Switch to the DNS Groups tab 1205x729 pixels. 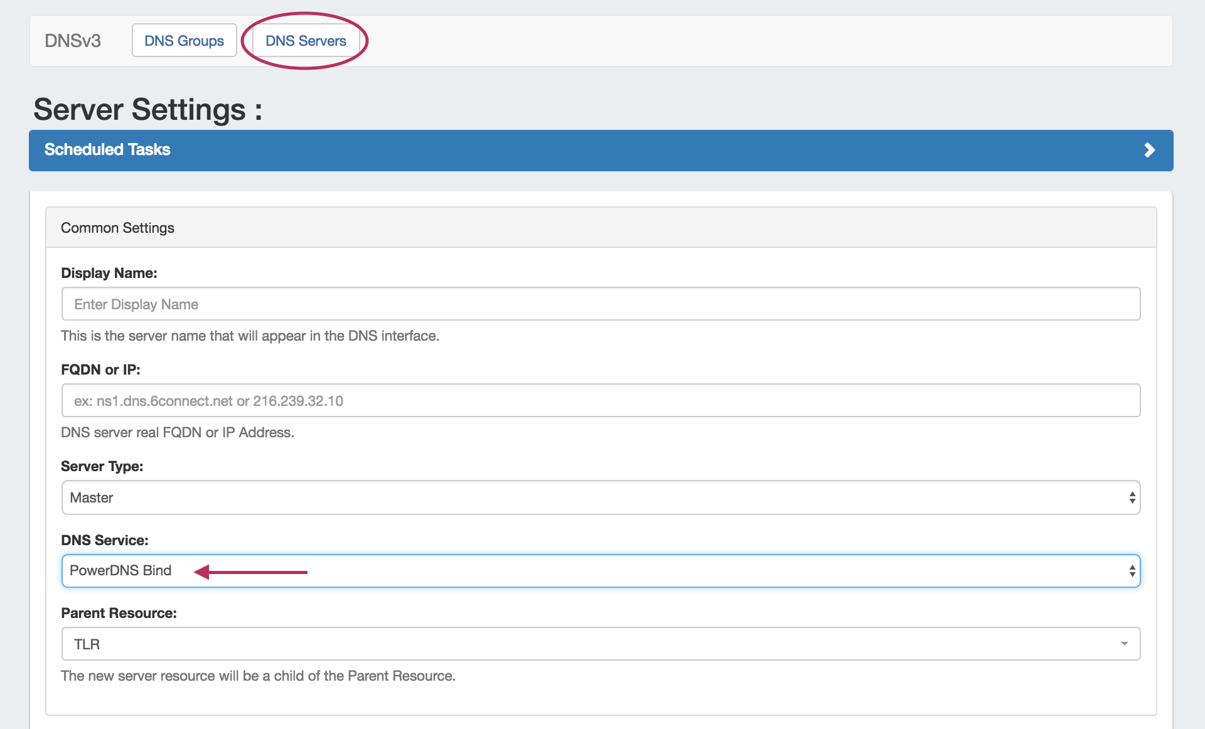coord(184,41)
